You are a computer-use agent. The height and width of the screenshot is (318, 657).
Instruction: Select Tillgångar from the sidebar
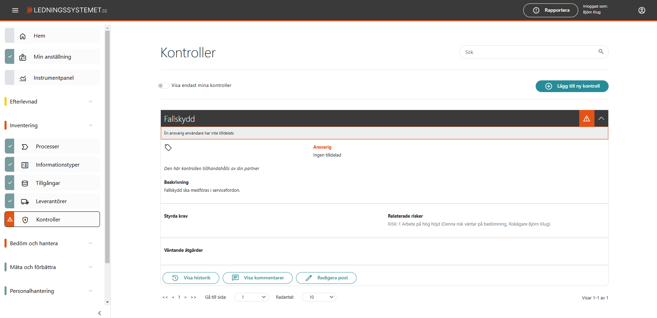[48, 183]
